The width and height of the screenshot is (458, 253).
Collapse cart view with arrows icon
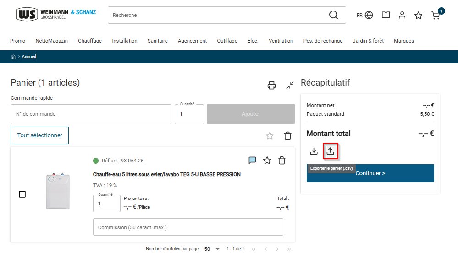click(x=290, y=86)
